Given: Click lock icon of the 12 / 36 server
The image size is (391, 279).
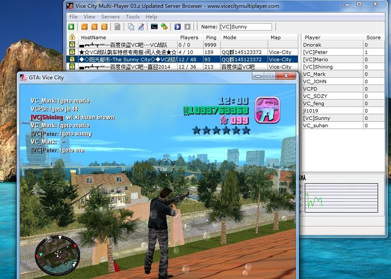Looking at the screenshot, I should pyautogui.click(x=72, y=67).
